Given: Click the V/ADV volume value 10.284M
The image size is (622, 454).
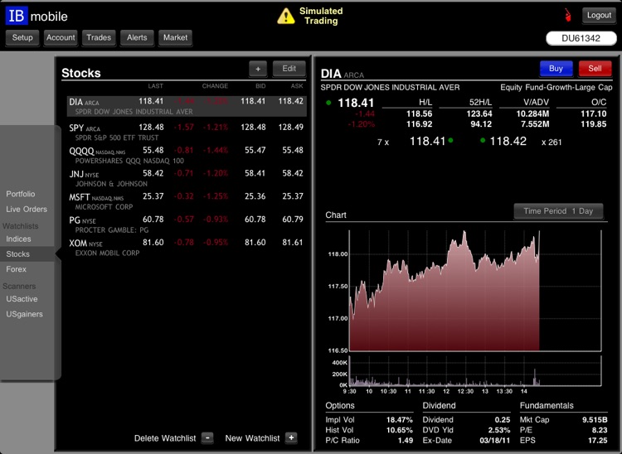Looking at the screenshot, I should pyautogui.click(x=532, y=113).
